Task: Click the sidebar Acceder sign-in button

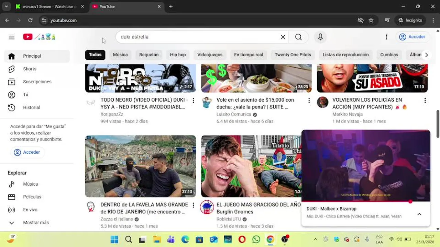Action: [27, 152]
